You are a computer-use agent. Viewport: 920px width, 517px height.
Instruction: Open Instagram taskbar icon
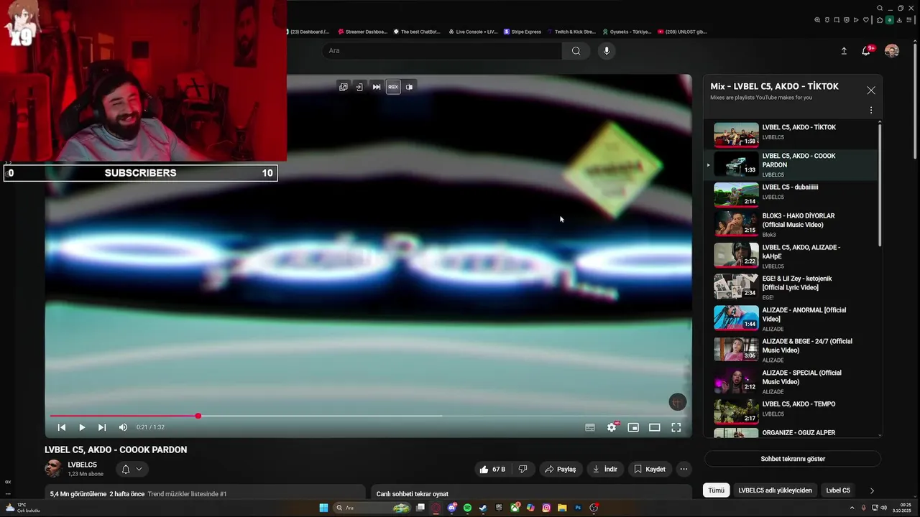tap(546, 508)
